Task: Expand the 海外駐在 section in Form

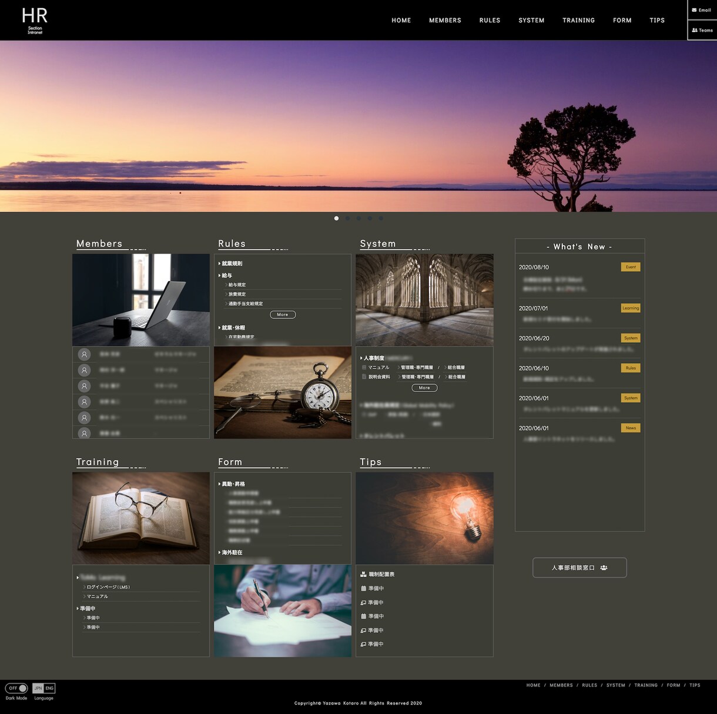Action: click(230, 552)
